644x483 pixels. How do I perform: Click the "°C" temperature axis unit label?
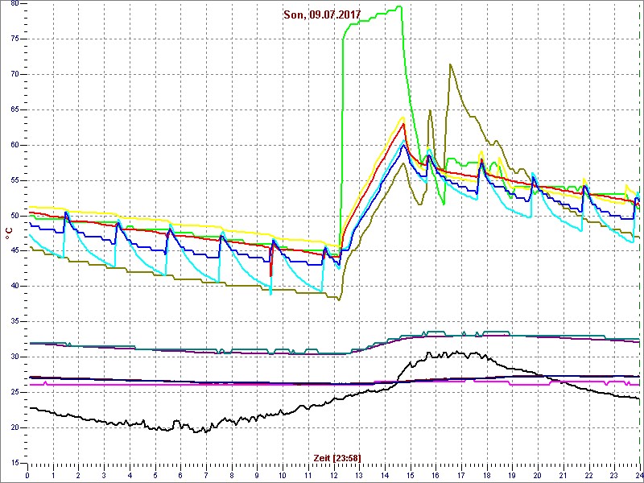[9, 233]
